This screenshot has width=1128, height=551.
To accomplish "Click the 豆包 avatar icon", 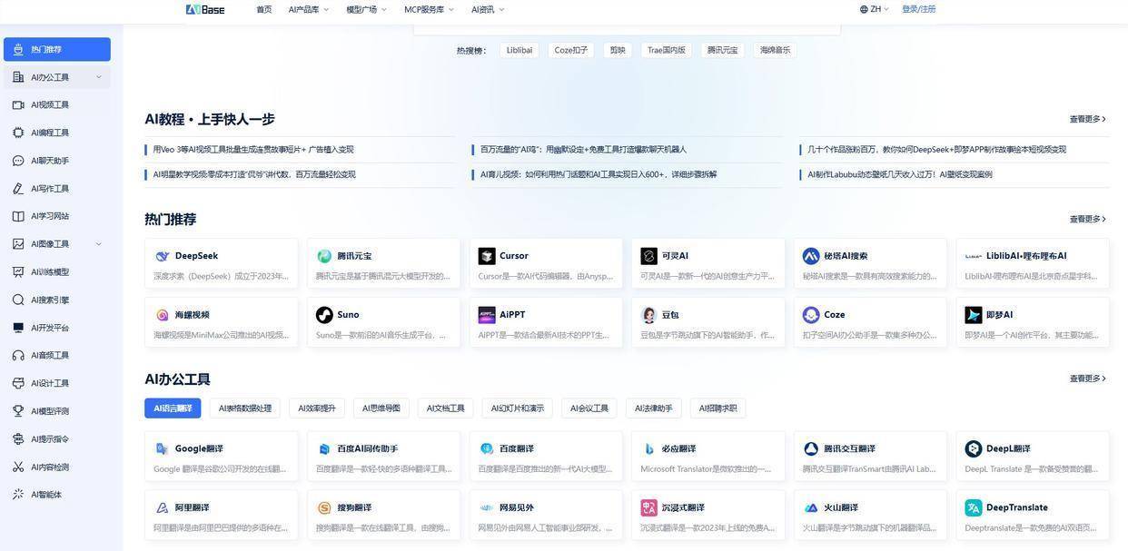I will (648, 315).
